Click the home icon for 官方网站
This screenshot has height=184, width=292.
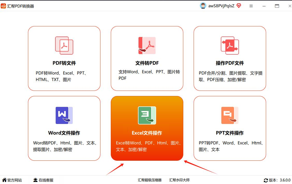[4, 180]
